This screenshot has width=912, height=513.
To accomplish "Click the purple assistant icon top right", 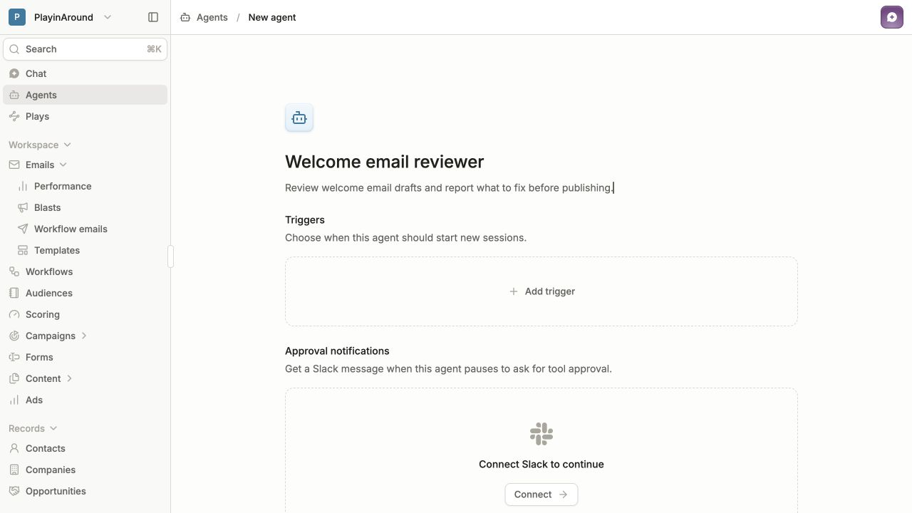I will tap(892, 17).
